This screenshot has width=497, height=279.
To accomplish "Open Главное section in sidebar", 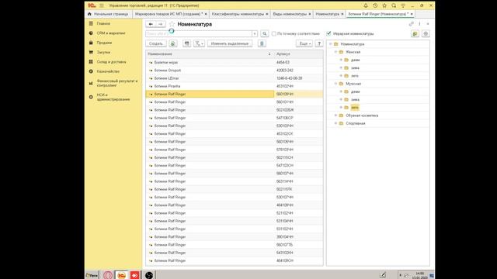I will (103, 23).
